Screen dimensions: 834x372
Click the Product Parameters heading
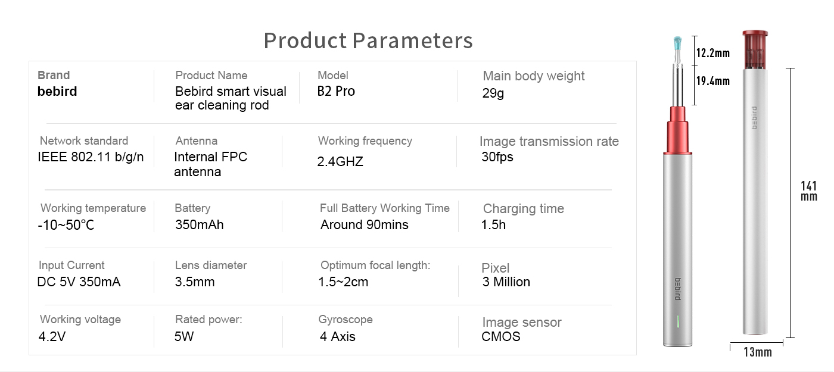pos(368,40)
